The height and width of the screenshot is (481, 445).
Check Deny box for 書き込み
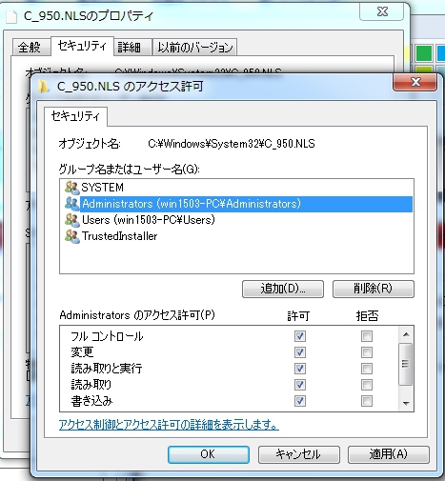[367, 401]
